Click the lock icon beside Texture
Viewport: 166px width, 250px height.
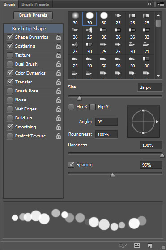[59, 55]
